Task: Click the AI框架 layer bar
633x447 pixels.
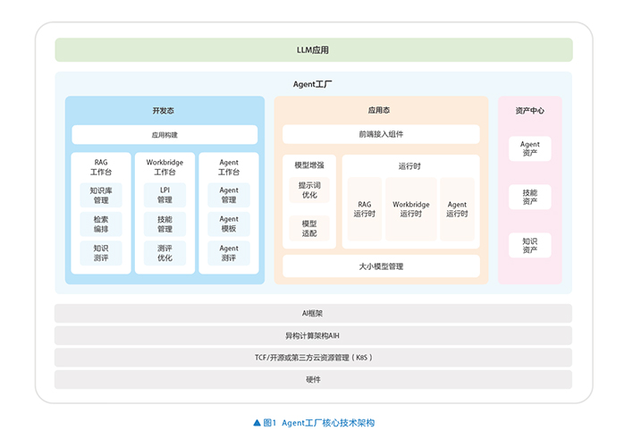Action: pyautogui.click(x=313, y=313)
